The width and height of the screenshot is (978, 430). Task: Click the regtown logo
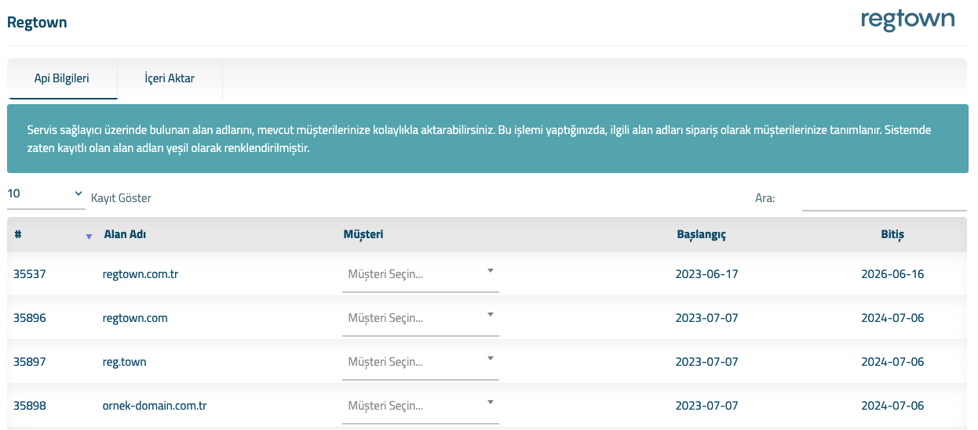click(907, 20)
